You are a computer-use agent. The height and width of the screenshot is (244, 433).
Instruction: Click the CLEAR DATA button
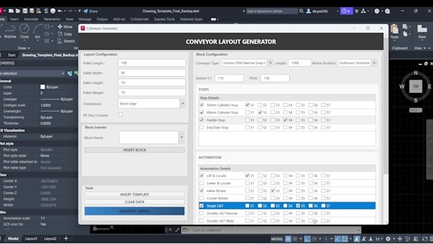tap(134, 202)
